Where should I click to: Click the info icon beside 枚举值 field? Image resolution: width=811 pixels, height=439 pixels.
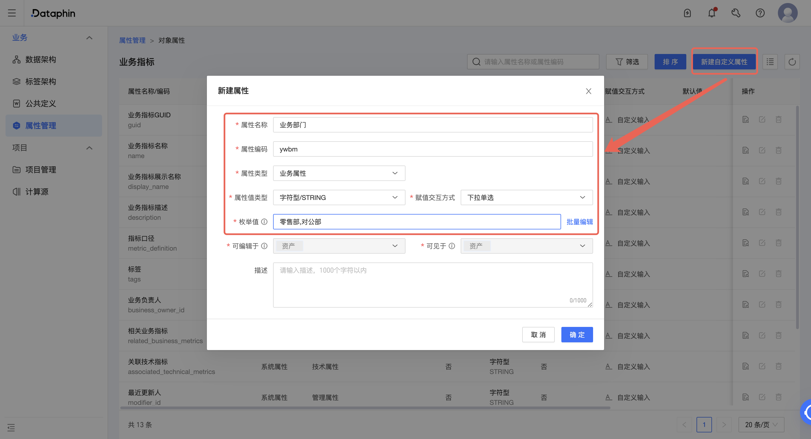[265, 221]
